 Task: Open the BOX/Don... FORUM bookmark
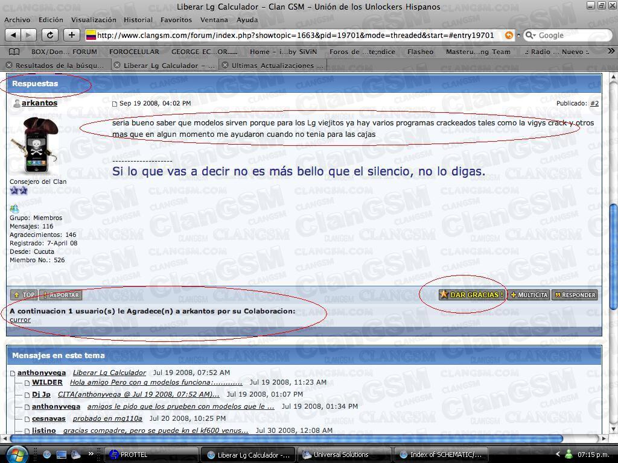pyautogui.click(x=64, y=52)
